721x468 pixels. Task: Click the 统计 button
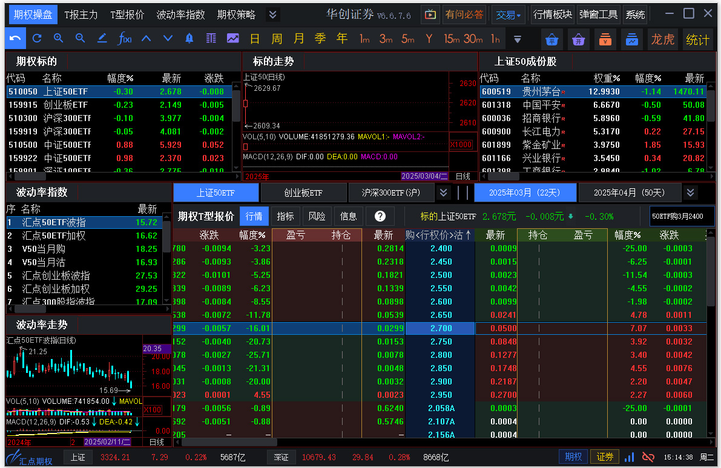697,39
